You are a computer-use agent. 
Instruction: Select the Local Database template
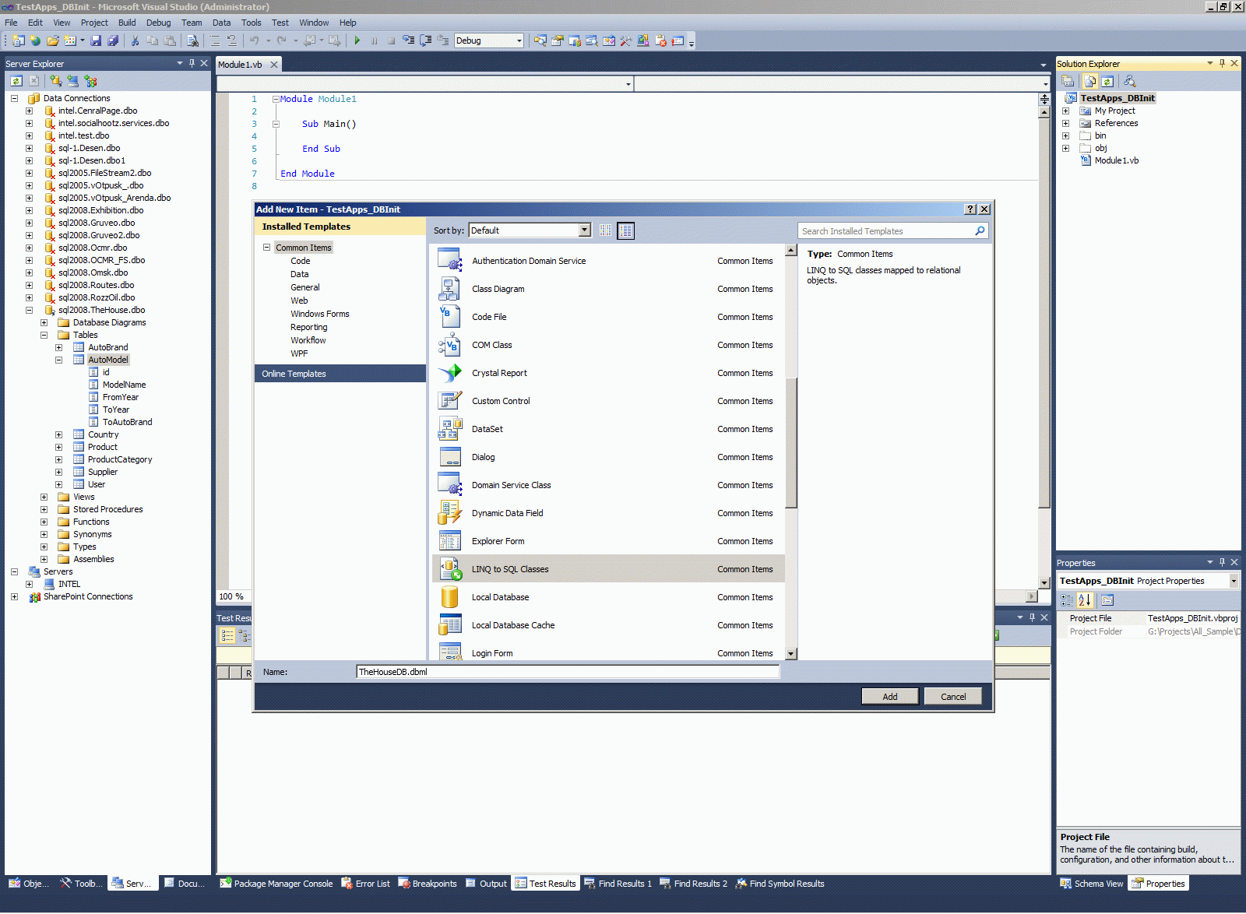[609, 597]
